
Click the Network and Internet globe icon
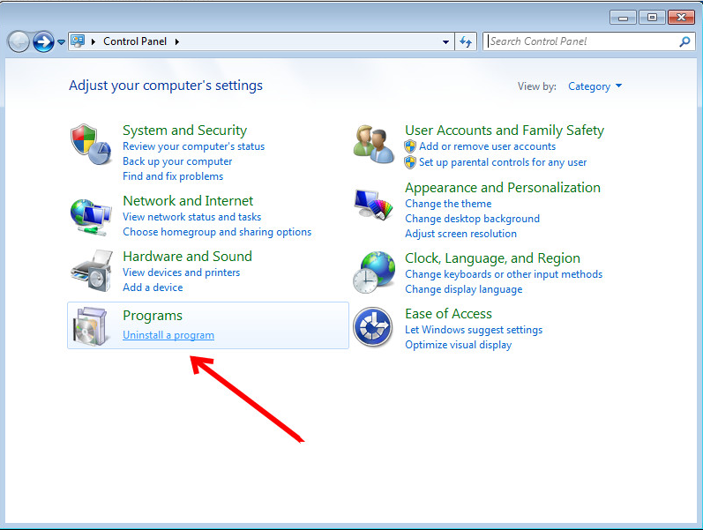[x=92, y=216]
